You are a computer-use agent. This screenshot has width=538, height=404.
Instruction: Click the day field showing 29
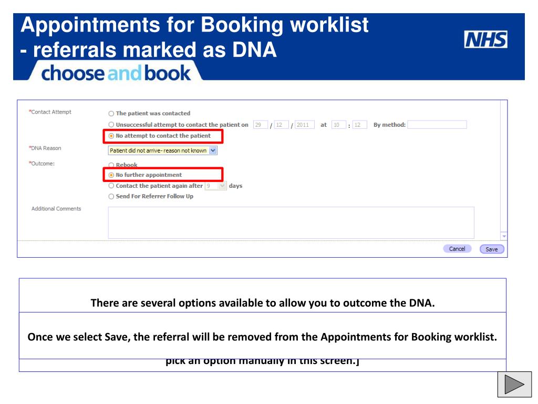(x=261, y=125)
